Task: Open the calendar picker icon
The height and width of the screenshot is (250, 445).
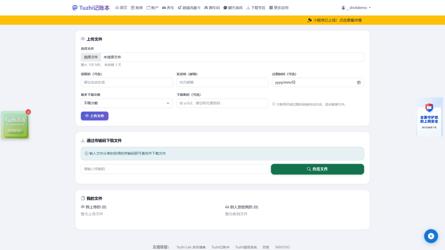Action: coord(359,82)
